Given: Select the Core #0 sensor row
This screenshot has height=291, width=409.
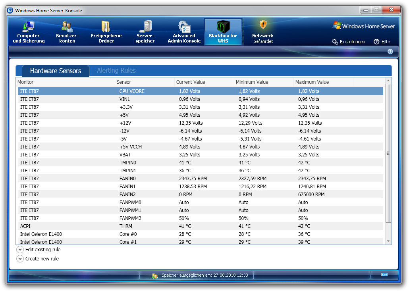Looking at the screenshot, I should (x=200, y=234).
